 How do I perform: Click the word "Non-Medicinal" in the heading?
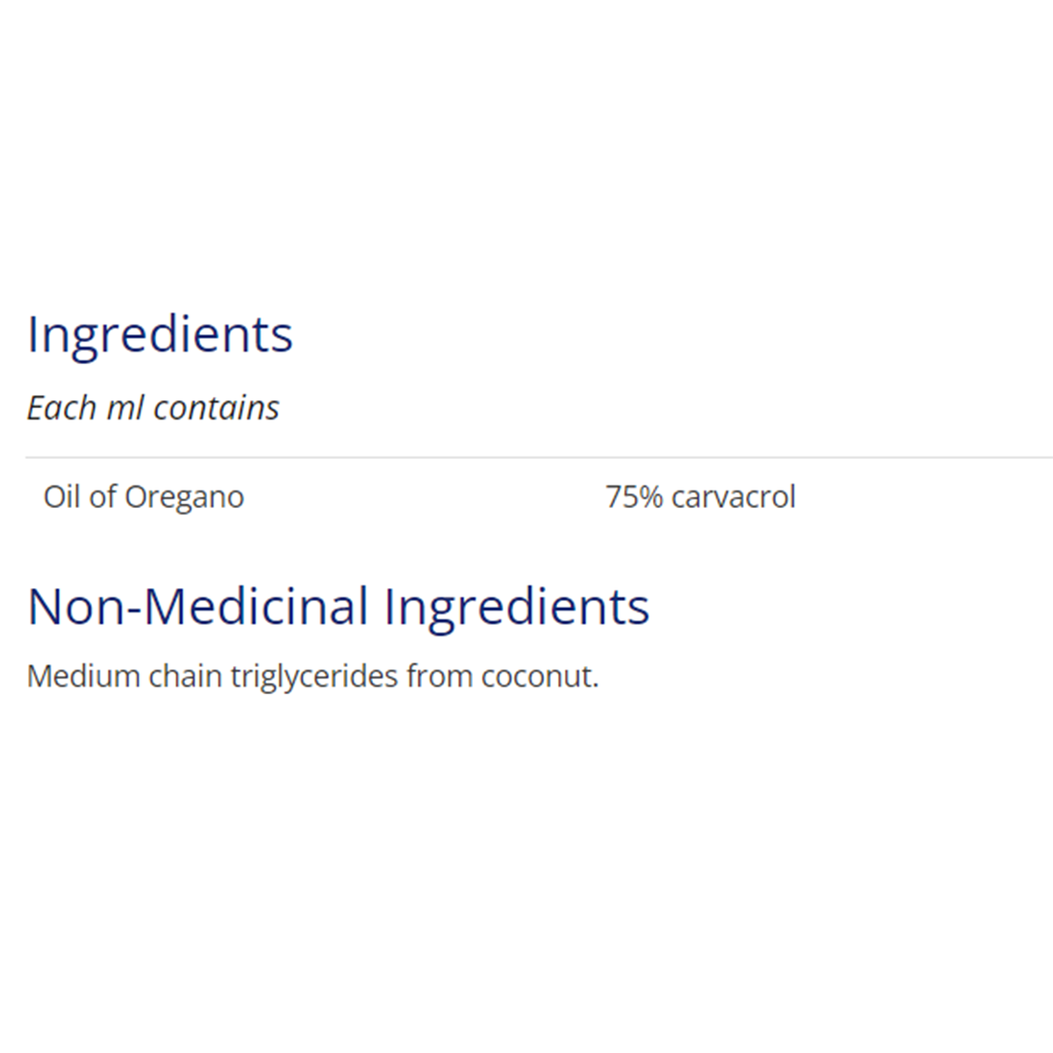pos(198,606)
